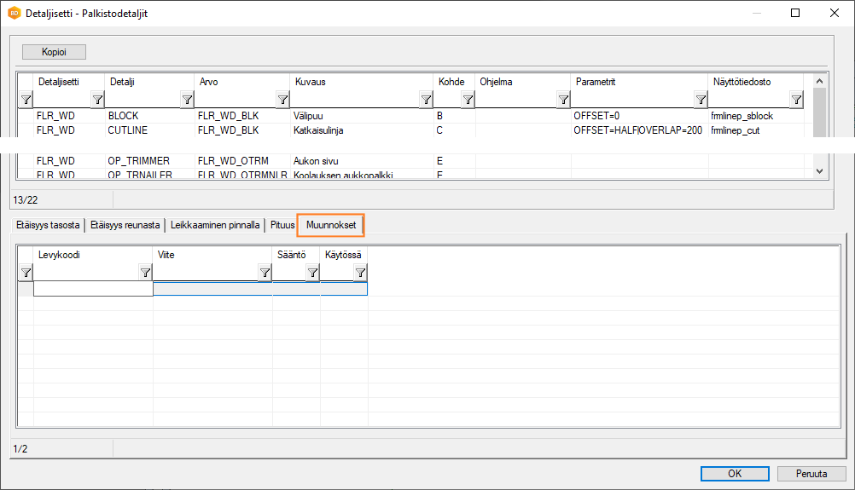This screenshot has height=490, width=855.
Task: Open the Leikkaaminen pinnalla tab
Action: coord(215,226)
